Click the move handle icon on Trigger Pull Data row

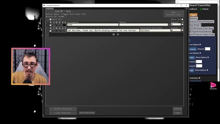click(x=51, y=22)
